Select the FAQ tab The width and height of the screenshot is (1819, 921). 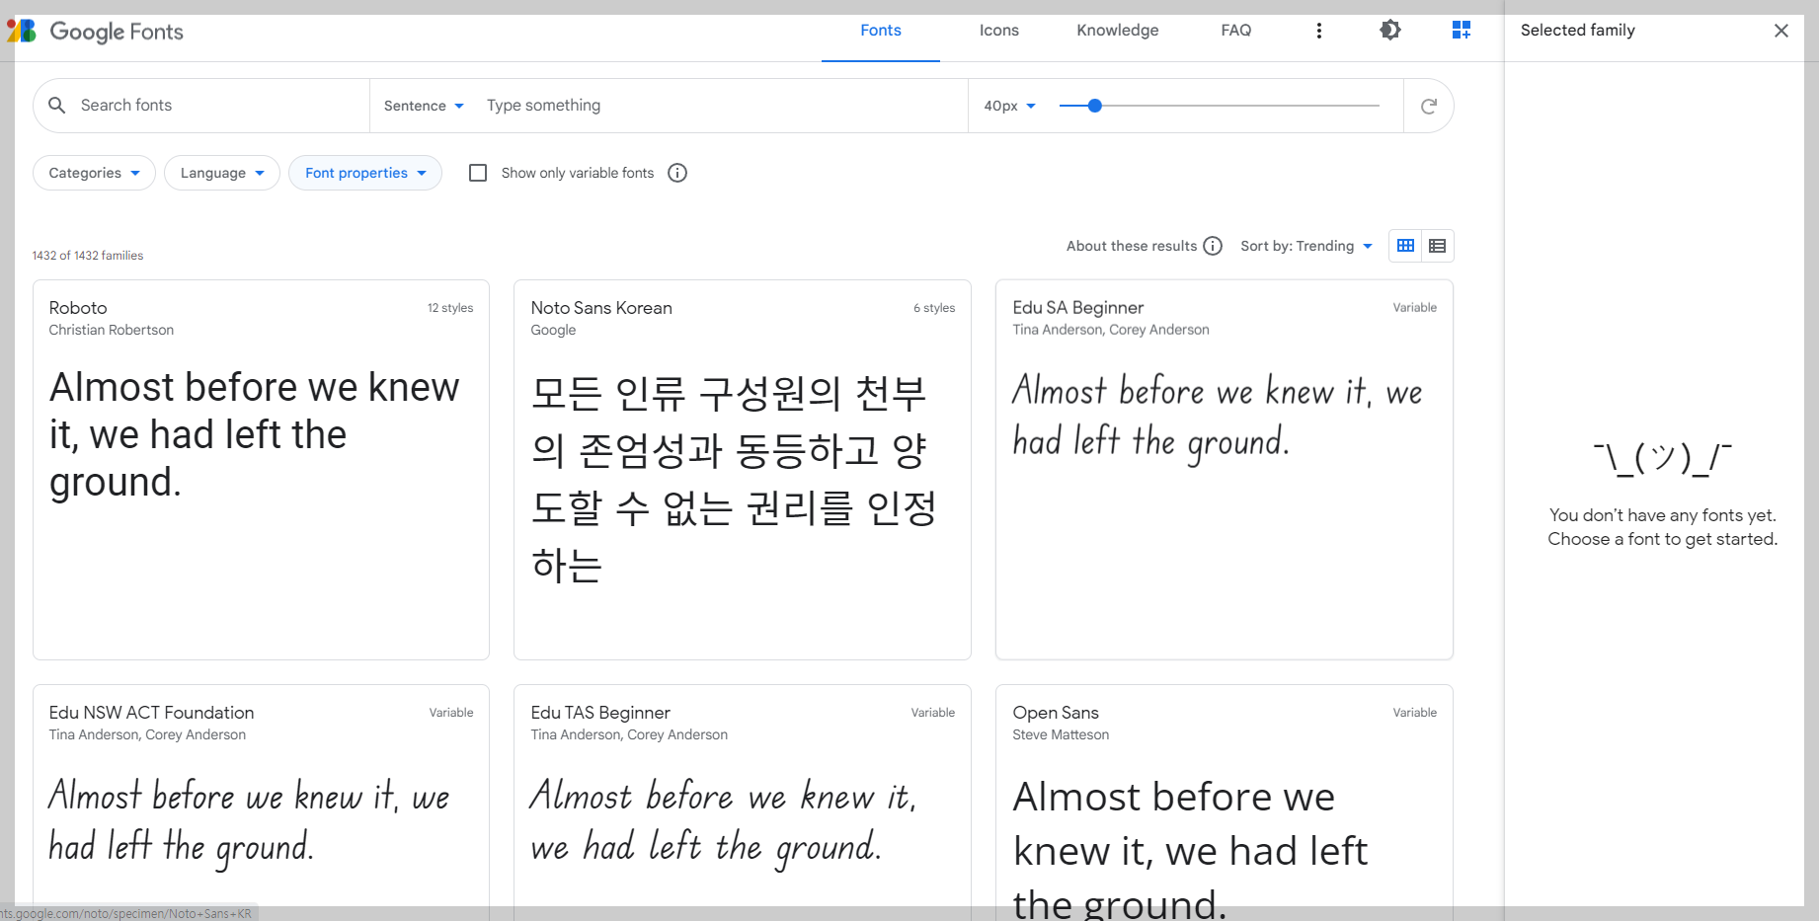point(1236,31)
